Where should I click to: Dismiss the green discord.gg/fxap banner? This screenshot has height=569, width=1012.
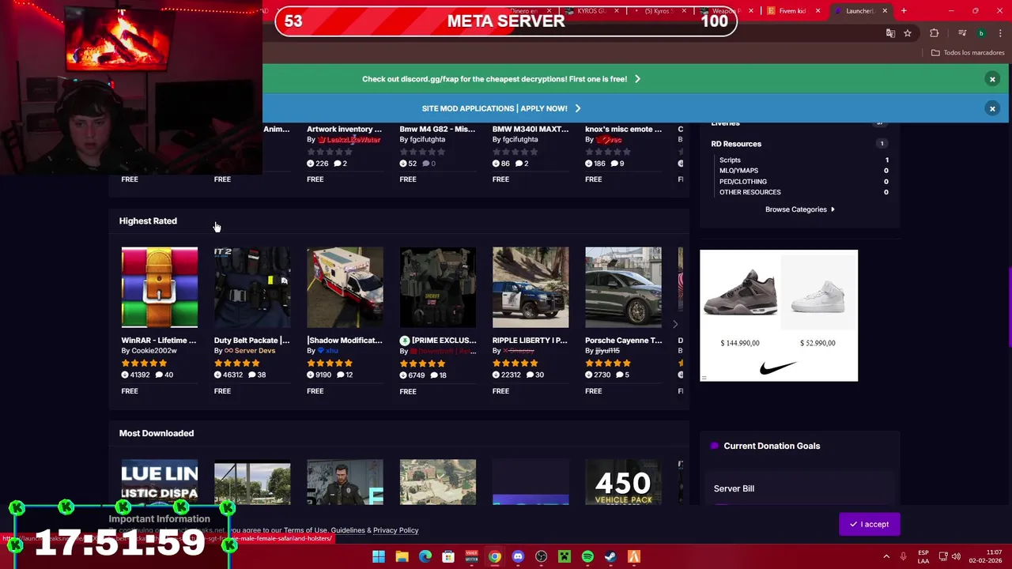[x=992, y=79]
